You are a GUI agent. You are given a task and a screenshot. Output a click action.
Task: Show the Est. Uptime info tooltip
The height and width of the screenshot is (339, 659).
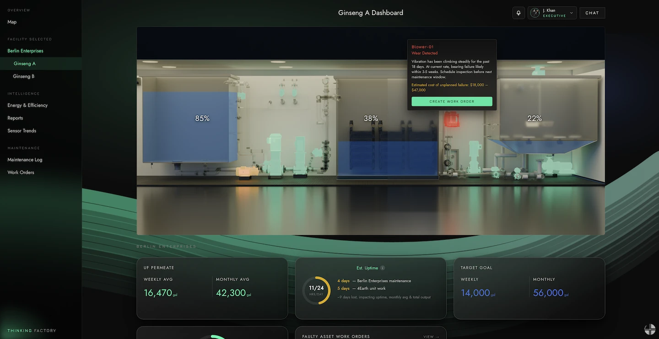383,268
